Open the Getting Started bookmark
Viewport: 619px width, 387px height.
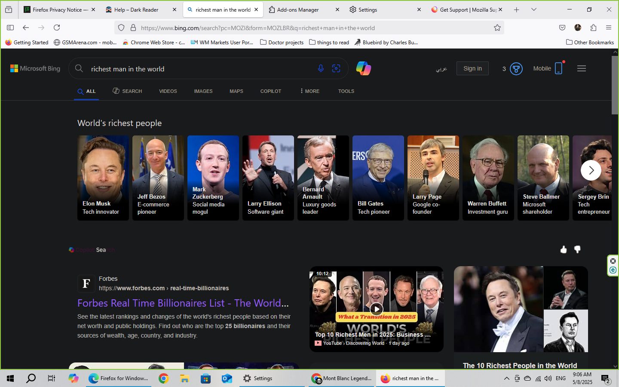tap(27, 42)
